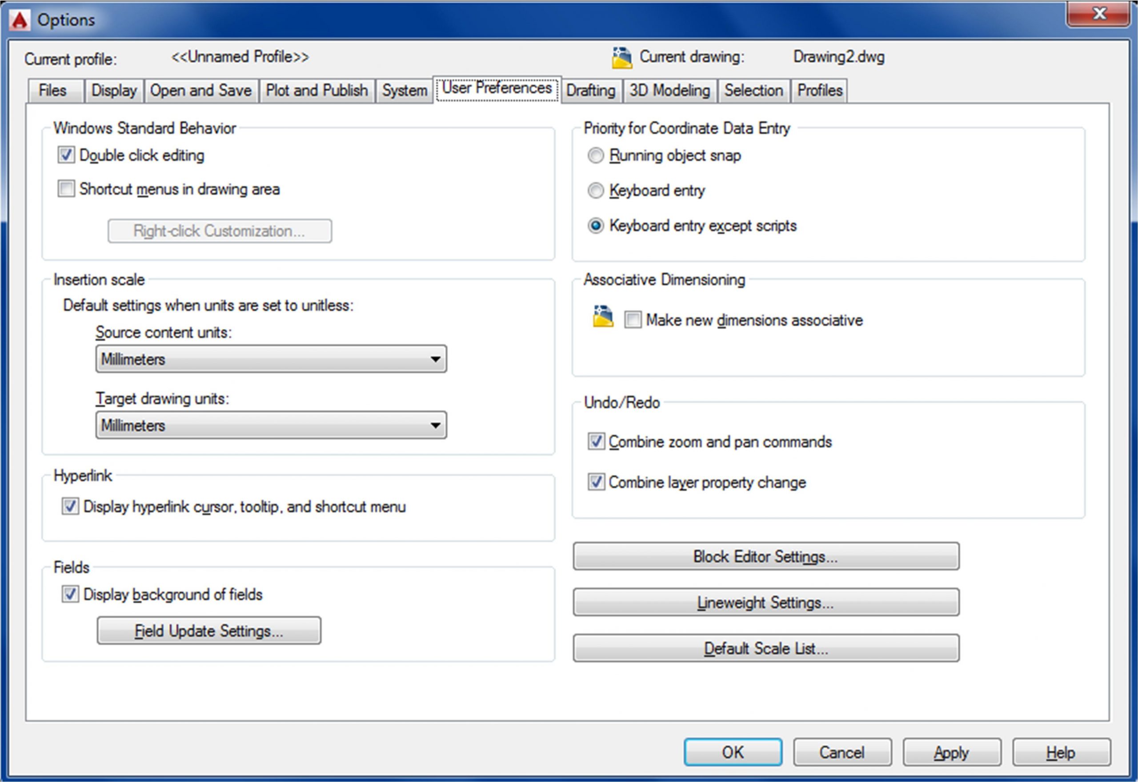Screen dimensions: 1138x782
Task: Enable Shortcut menus in drawing area
Action: pos(66,189)
